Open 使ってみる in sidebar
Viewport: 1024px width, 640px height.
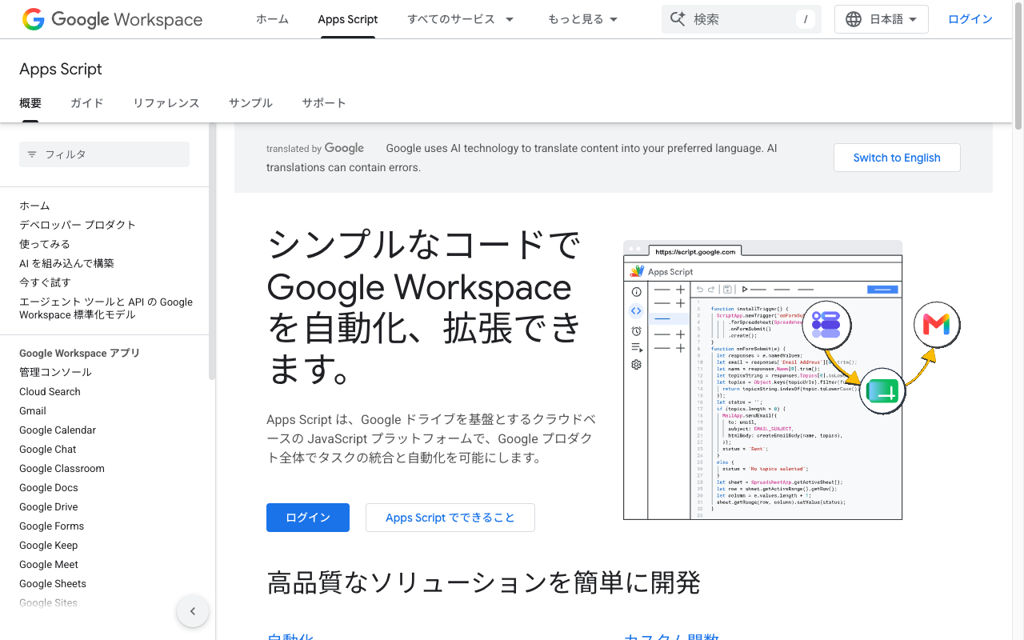click(45, 244)
